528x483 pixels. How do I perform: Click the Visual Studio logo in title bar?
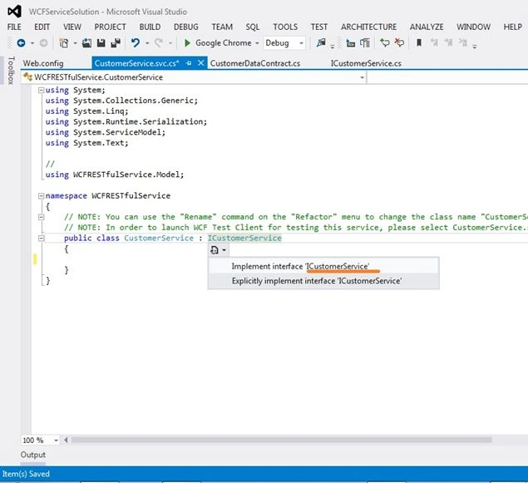pyautogui.click(x=14, y=12)
